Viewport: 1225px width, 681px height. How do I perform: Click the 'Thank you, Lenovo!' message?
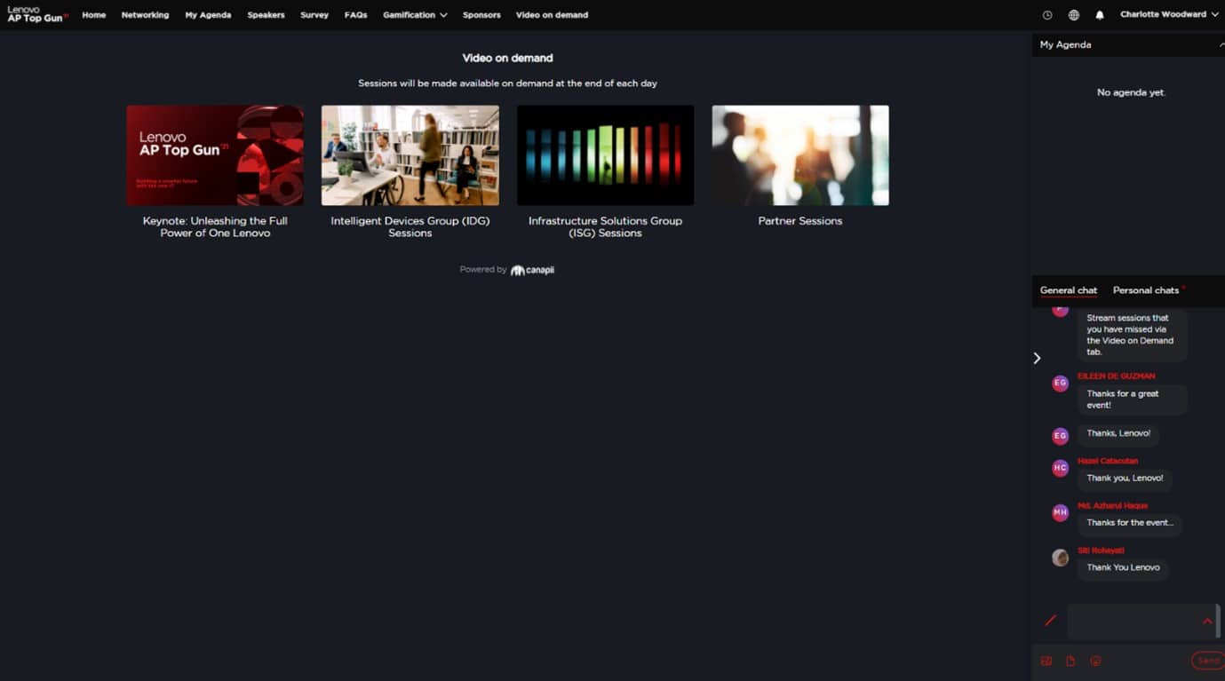click(x=1125, y=478)
